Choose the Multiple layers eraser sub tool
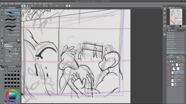The height and width of the screenshot is (104, 186). (x=12, y=27)
